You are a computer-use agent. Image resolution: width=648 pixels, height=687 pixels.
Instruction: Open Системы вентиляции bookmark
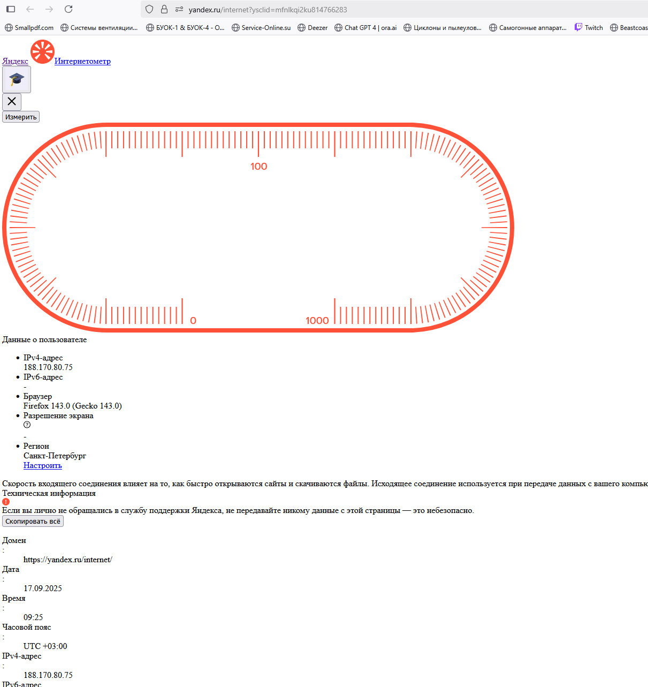pos(100,28)
